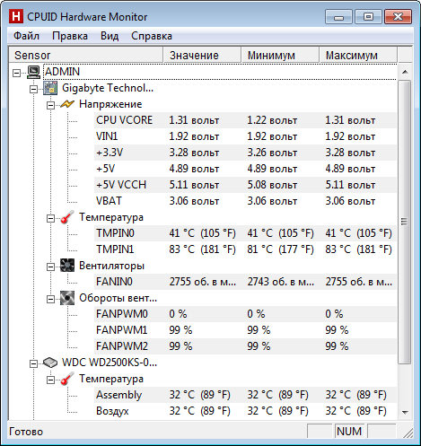Collapse the Вентиляторы group
Screen dimensions: 421x446
[x=50, y=267]
